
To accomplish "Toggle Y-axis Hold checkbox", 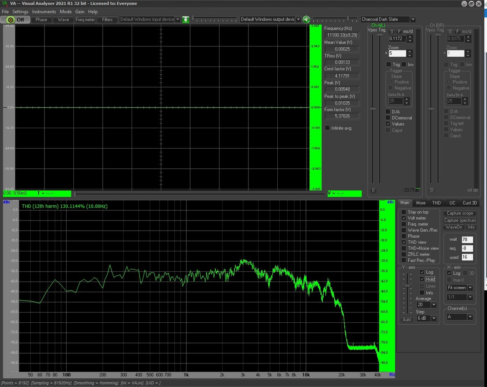I will (422, 279).
